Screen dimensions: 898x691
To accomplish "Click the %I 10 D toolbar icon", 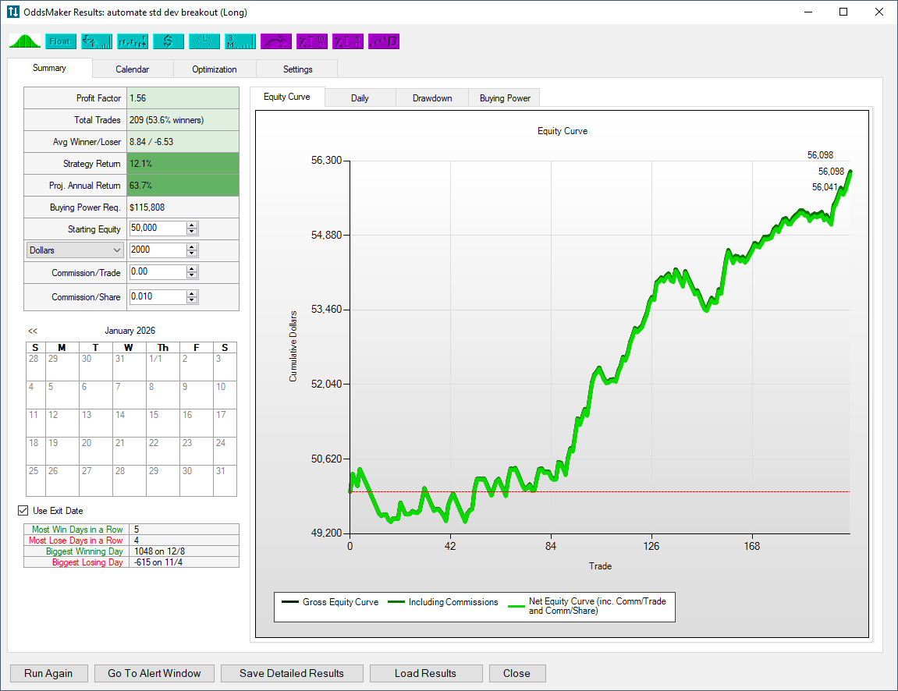I will pyautogui.click(x=311, y=41).
